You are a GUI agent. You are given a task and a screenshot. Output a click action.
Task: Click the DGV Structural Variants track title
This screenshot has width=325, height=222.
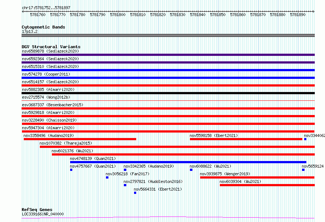[51, 47]
